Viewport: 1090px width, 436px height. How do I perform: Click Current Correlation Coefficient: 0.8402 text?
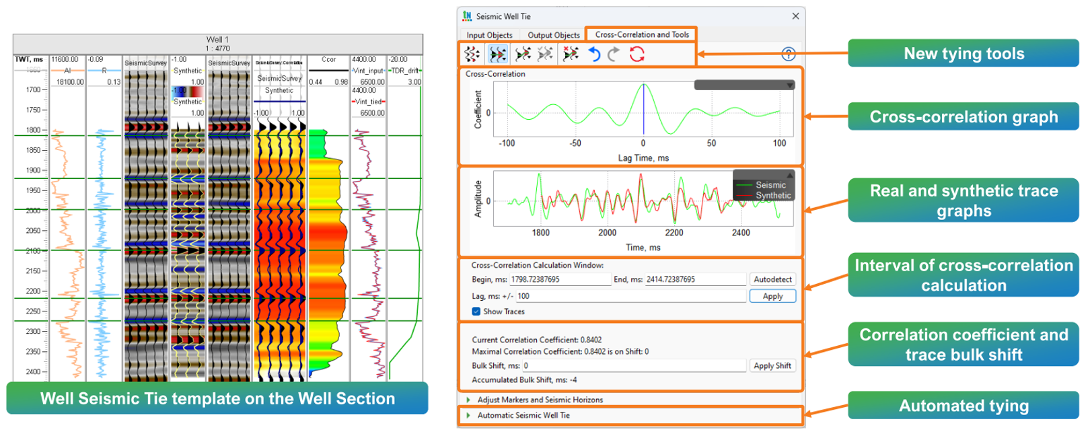[537, 340]
